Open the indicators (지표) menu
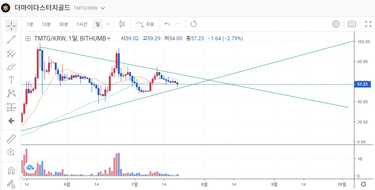 pyautogui.click(x=145, y=24)
